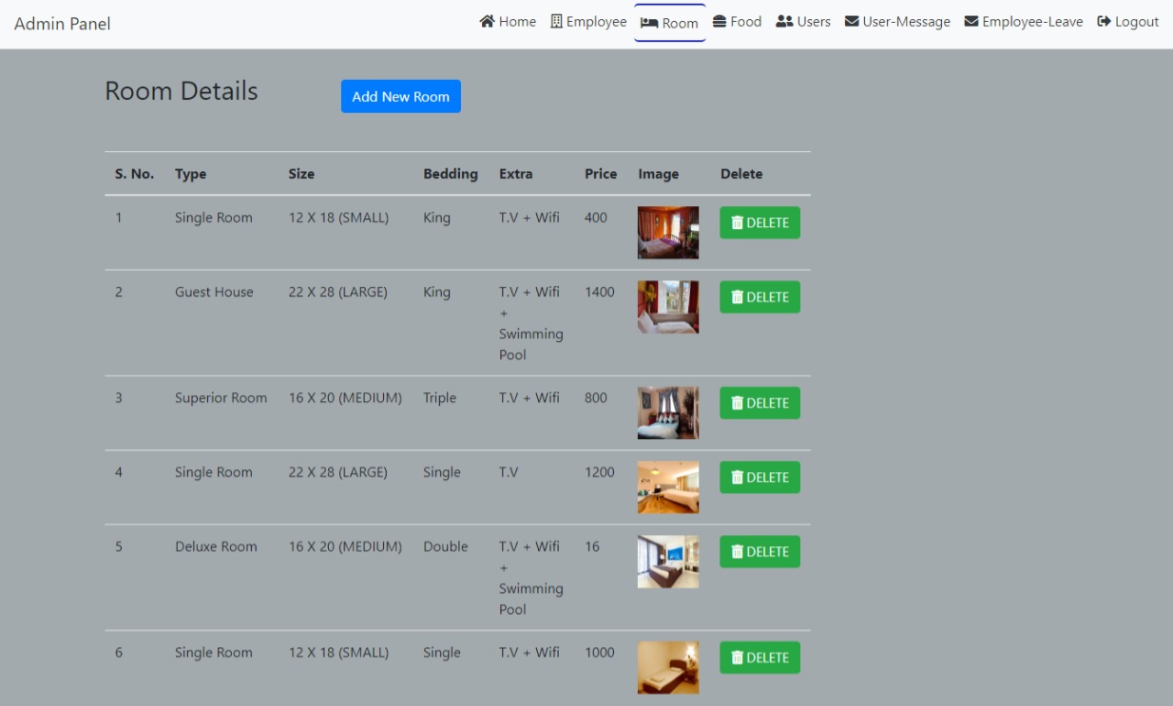This screenshot has height=706, width=1173.
Task: Click the Image column header
Action: [x=659, y=174]
